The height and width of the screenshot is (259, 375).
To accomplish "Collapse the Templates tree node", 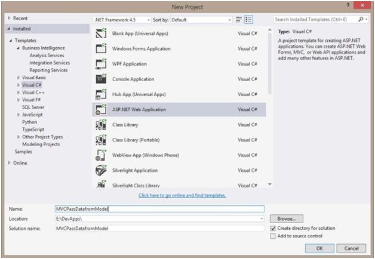I will coord(11,41).
